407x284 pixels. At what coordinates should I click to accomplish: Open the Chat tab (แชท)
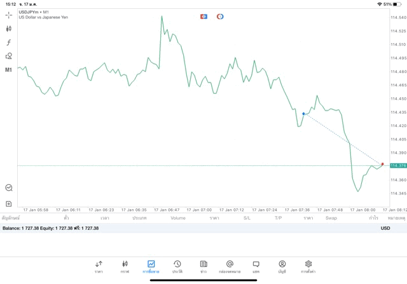256,266
